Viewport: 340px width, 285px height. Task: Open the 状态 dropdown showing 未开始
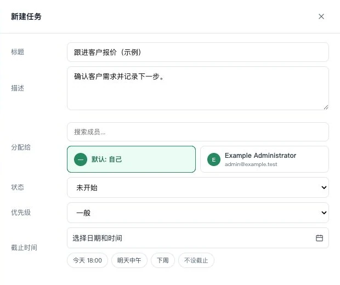[198, 187]
